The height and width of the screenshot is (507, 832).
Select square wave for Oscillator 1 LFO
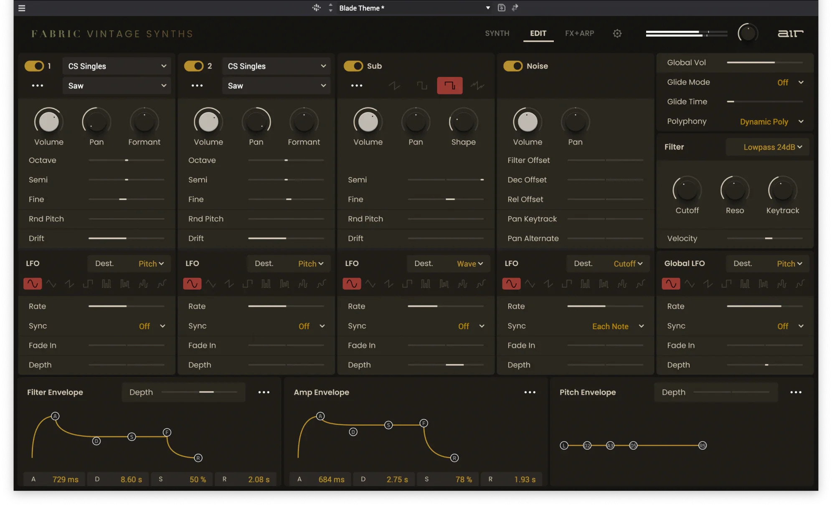click(88, 284)
